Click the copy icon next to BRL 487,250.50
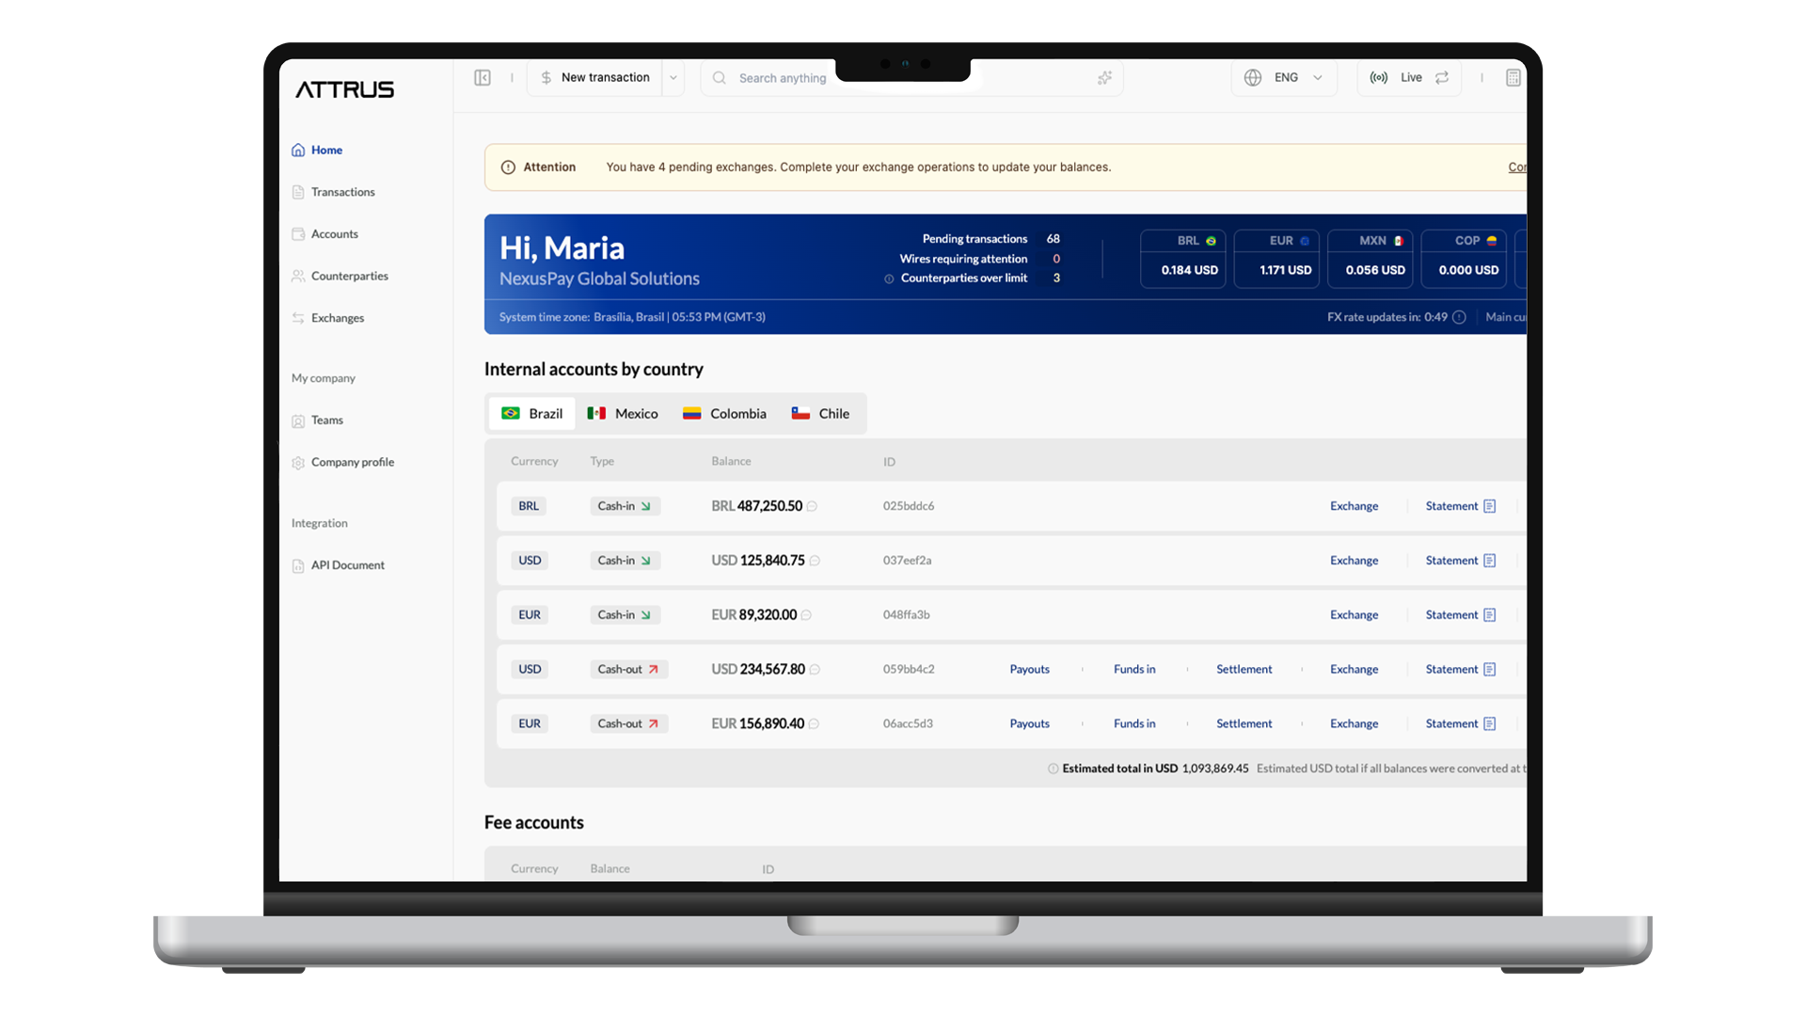1806x1016 pixels. tap(812, 507)
